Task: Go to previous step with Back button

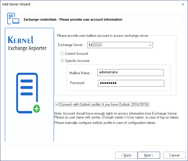Action: click(x=126, y=155)
